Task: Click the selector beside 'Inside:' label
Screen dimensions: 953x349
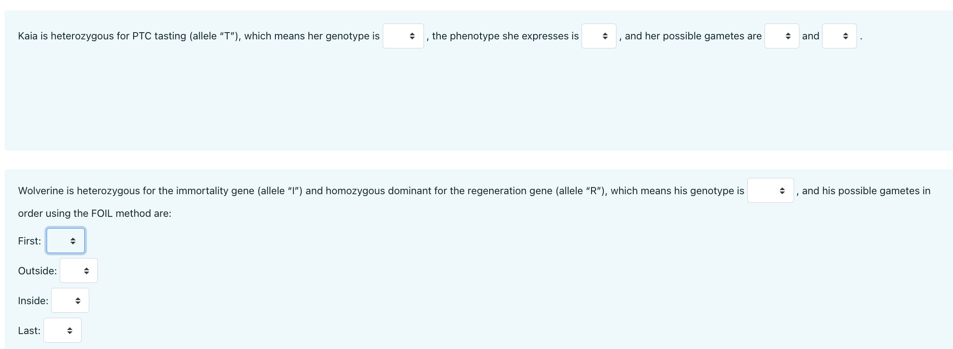Action: (x=70, y=300)
